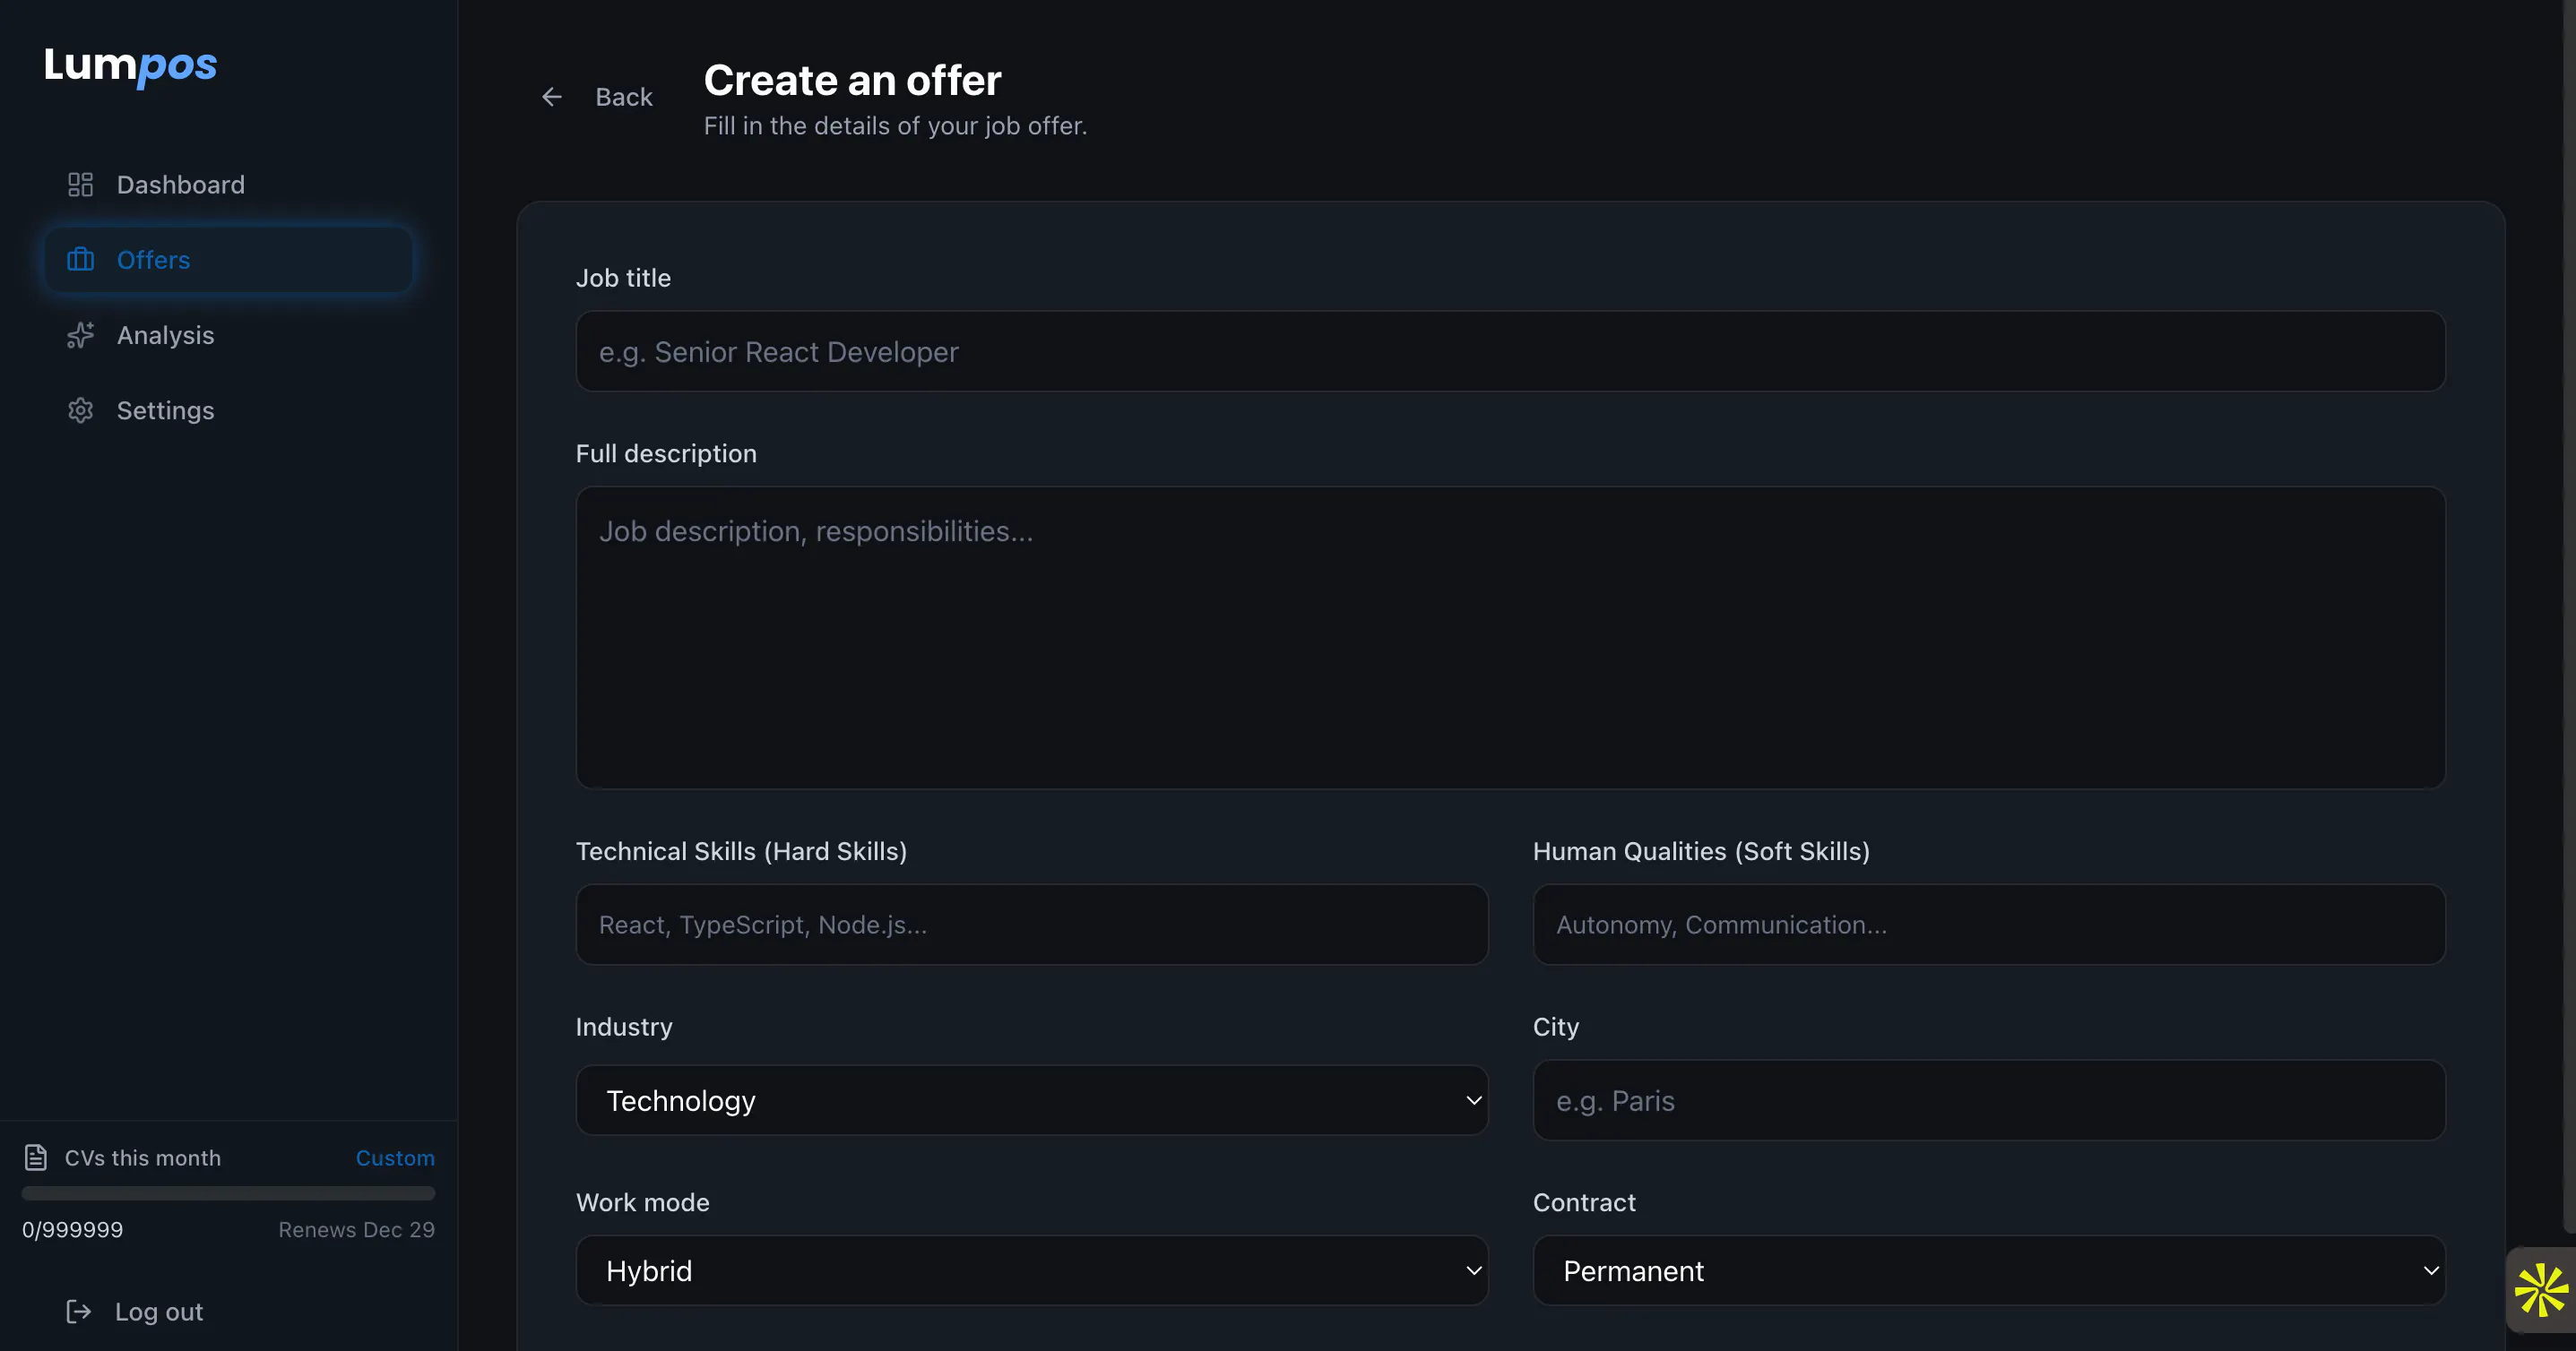Click the page vertical scrollbar
2576x1351 pixels.
[x=2570, y=615]
